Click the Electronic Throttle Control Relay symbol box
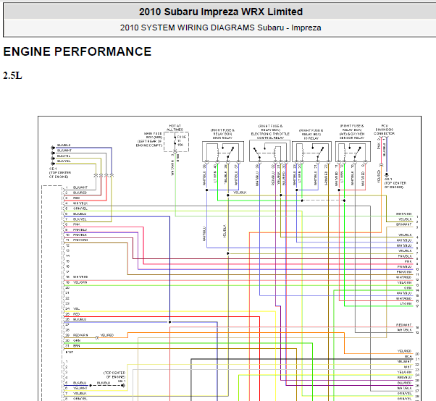The image size is (436, 401). click(x=269, y=151)
